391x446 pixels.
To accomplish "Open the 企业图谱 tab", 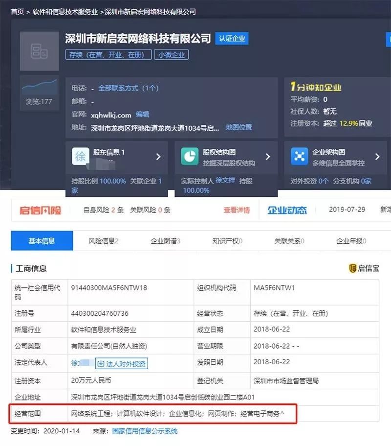I will pos(165,241).
